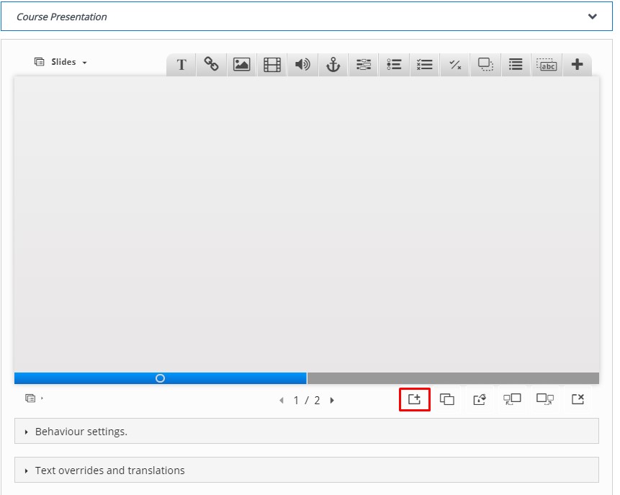Add a Drag the Words (abc) element
The width and height of the screenshot is (620, 495).
tap(547, 65)
